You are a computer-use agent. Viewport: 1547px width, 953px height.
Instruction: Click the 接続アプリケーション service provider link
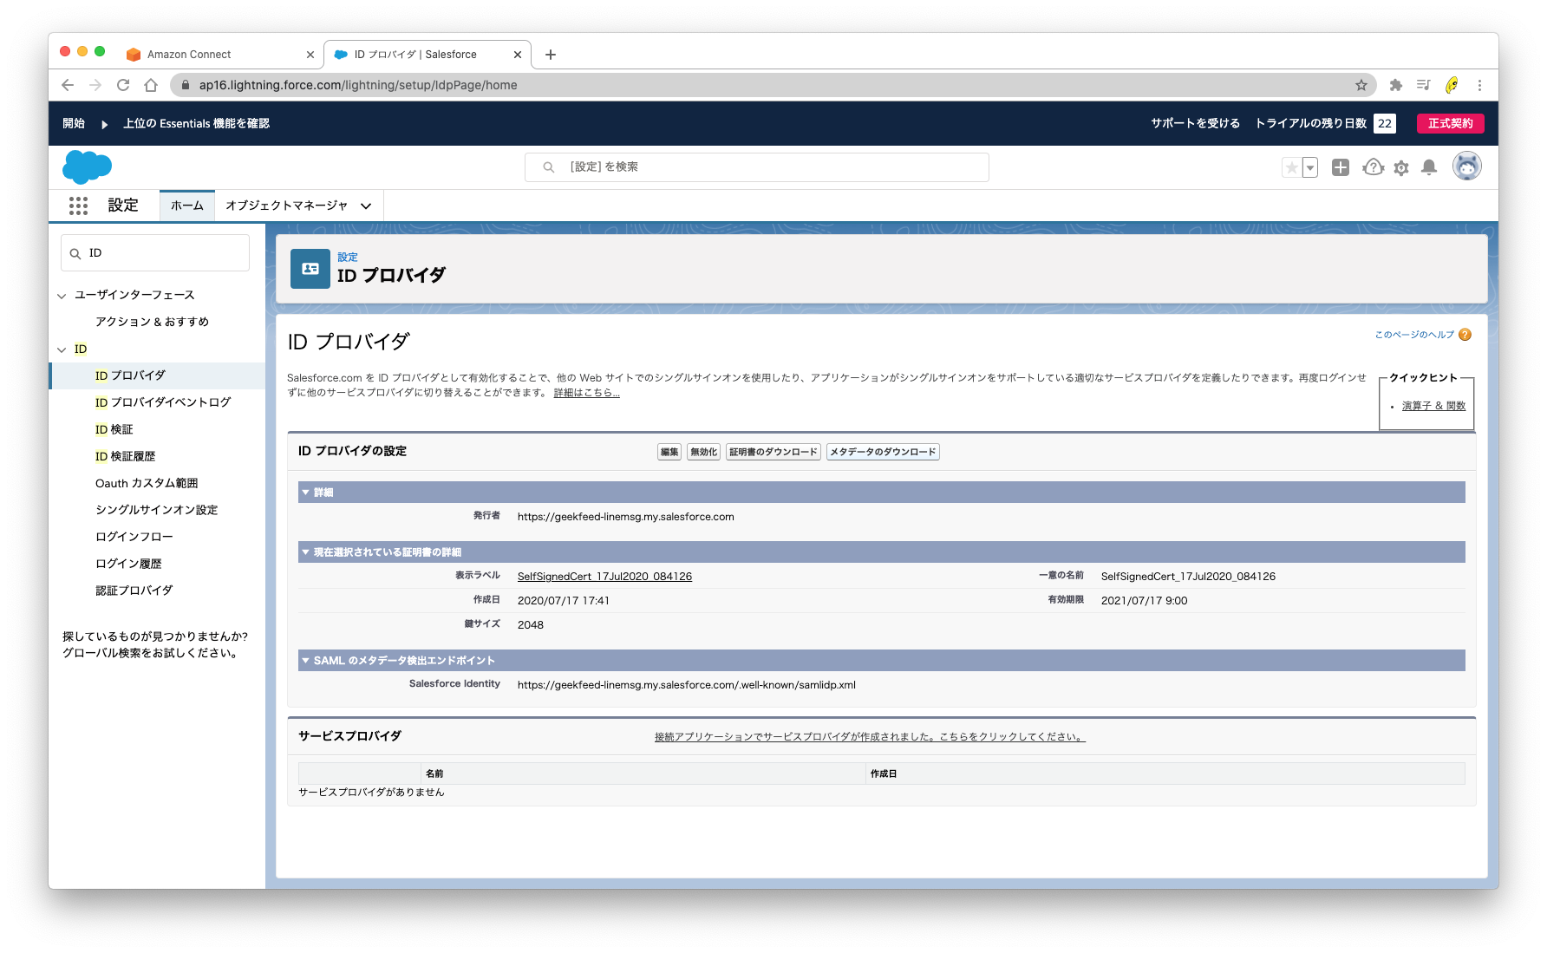tap(870, 737)
